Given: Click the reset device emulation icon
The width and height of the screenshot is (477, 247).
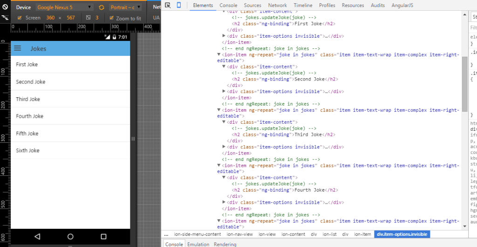Looking at the screenshot, I should tap(5, 7).
